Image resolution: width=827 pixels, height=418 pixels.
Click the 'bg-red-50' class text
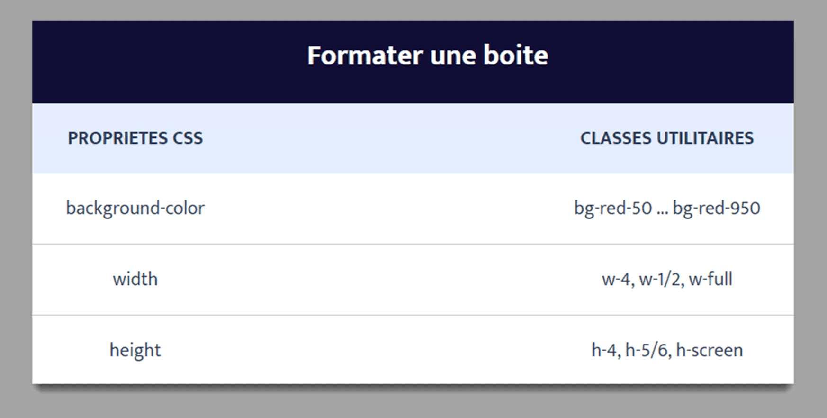pyautogui.click(x=613, y=208)
